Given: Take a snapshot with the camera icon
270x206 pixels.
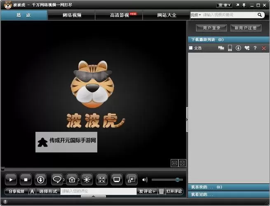Looking at the screenshot, I should tap(72, 180).
